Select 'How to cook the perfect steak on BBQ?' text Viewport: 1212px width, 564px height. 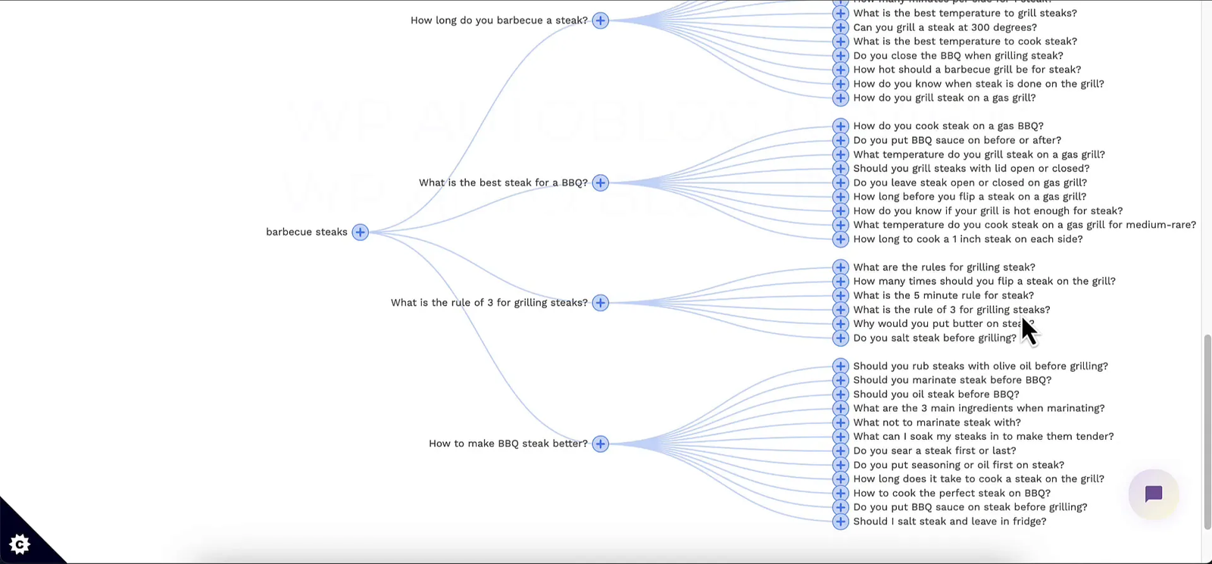tap(952, 493)
